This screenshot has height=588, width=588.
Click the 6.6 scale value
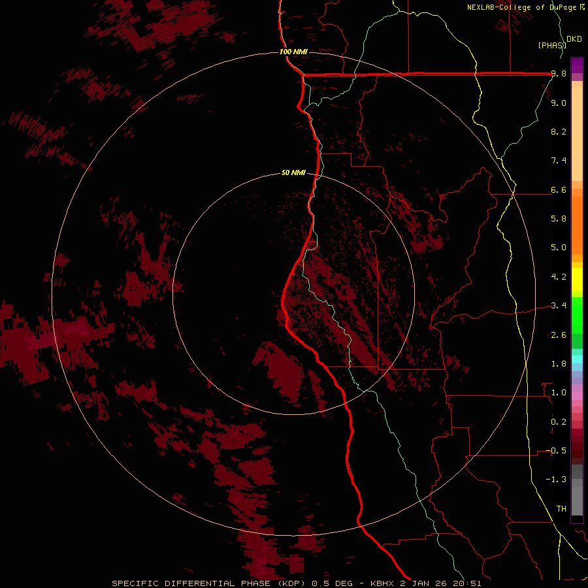[559, 189]
